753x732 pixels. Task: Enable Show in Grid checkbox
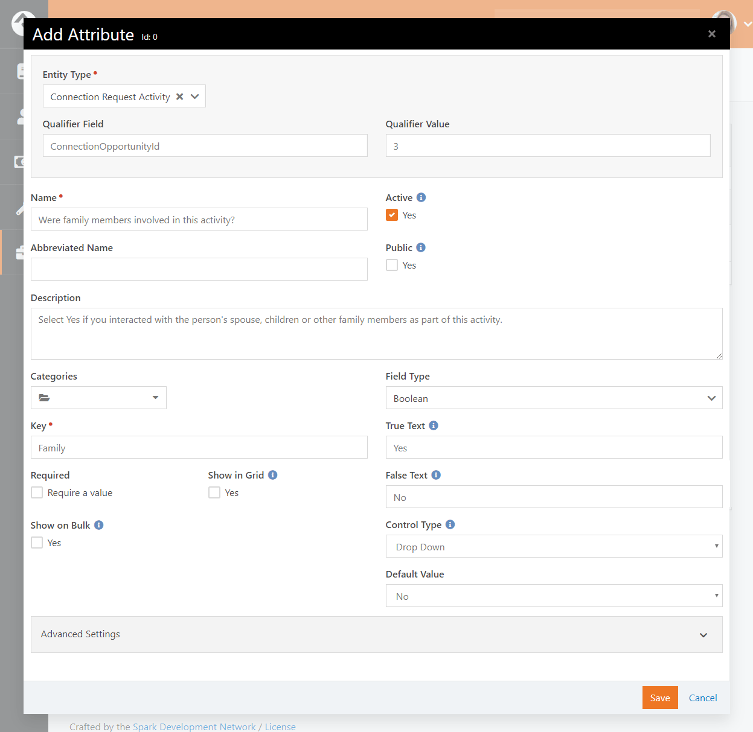214,492
